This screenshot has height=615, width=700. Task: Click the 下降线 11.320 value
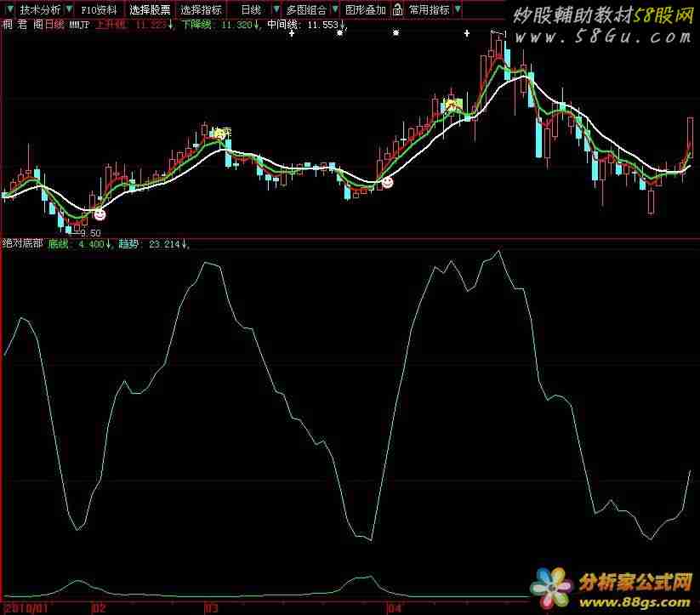click(x=221, y=25)
